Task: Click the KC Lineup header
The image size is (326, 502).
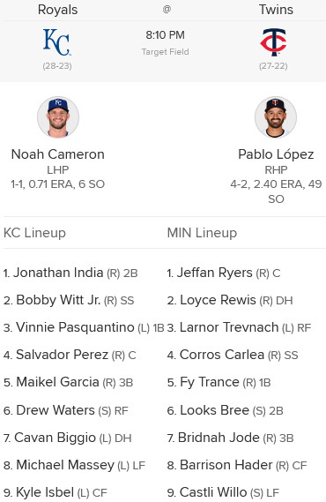Action: coord(34,233)
